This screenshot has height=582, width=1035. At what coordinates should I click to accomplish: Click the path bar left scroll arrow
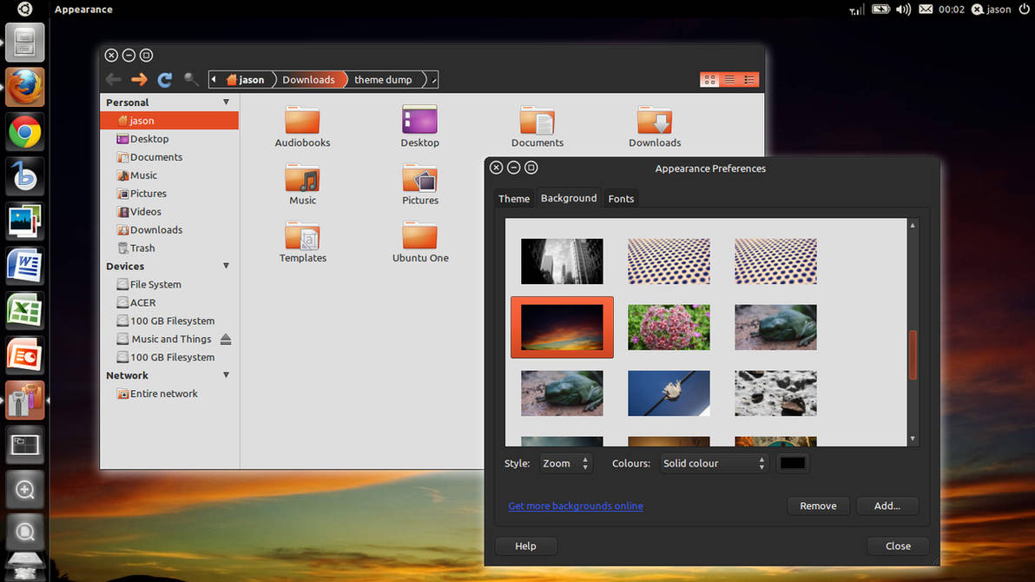(x=214, y=80)
